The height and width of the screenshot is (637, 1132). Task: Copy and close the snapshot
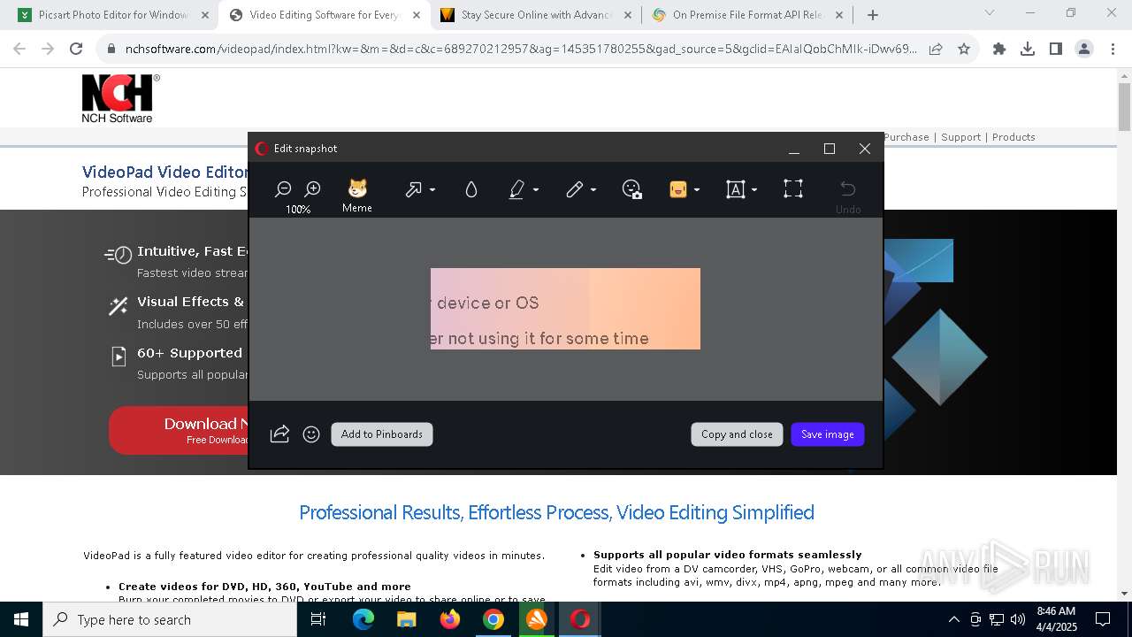click(x=737, y=434)
